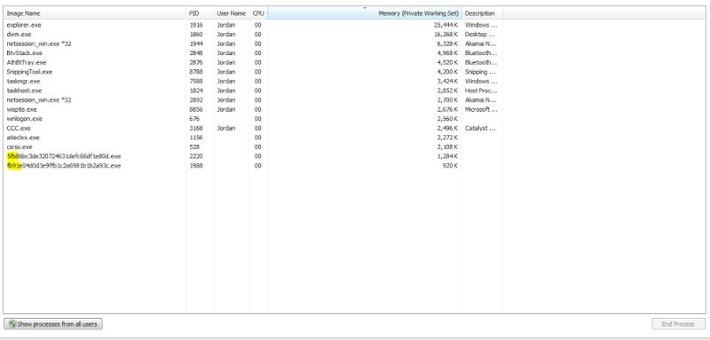The image size is (710, 340).
Task: Click Jordan user name in CCC.exe row
Action: (226, 128)
